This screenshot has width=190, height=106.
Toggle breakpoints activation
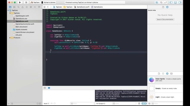click(49, 88)
